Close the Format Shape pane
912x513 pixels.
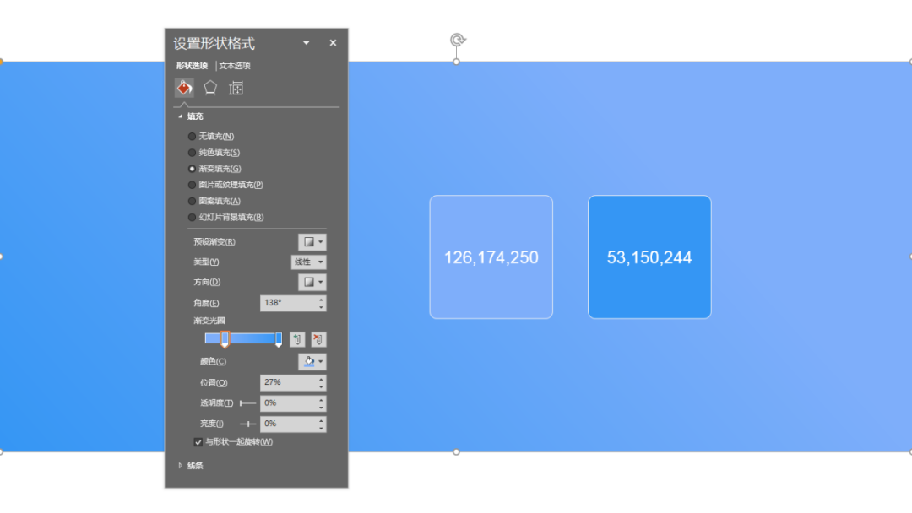333,42
